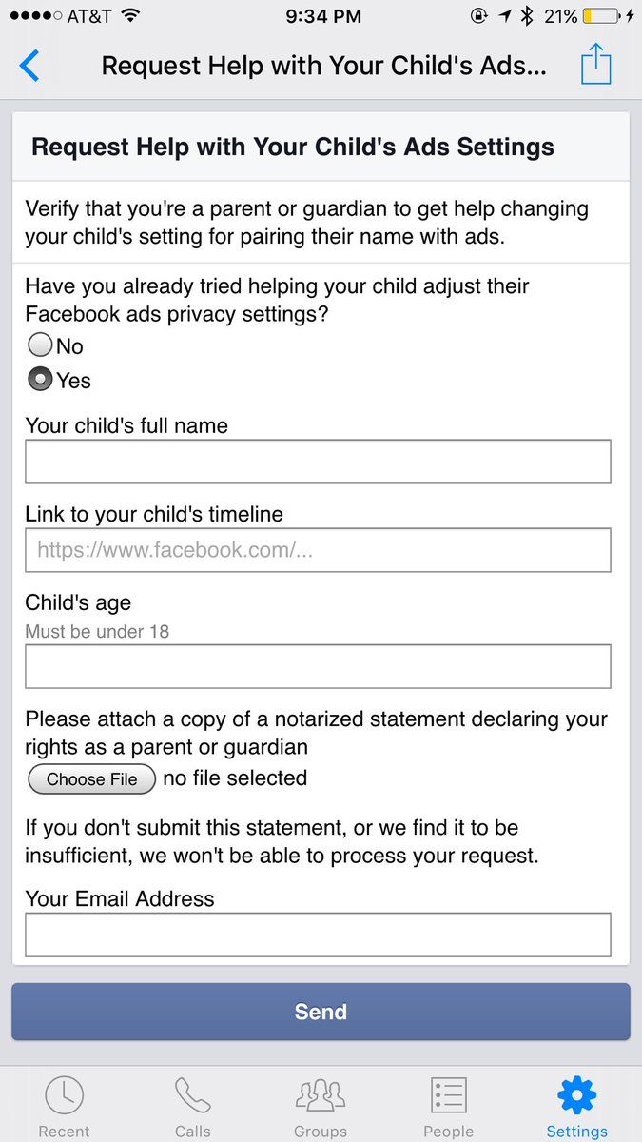Open the share icon menu

[596, 65]
